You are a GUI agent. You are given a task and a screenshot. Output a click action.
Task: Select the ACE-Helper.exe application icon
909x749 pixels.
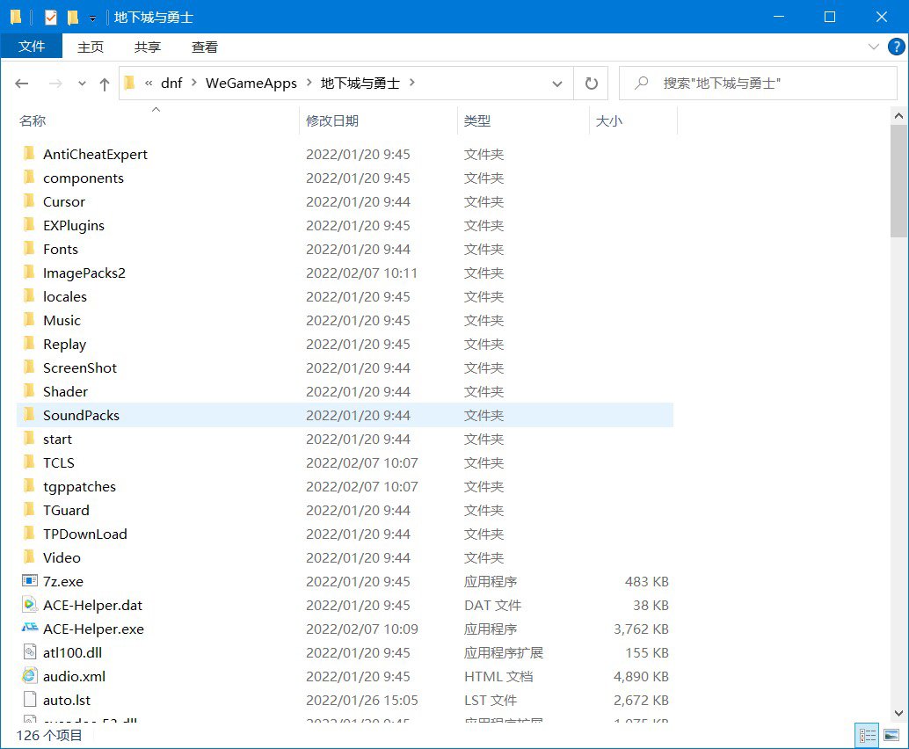(30, 628)
